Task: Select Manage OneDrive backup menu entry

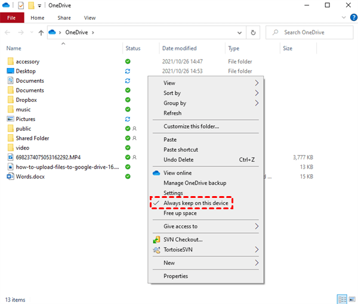Action: [x=195, y=183]
